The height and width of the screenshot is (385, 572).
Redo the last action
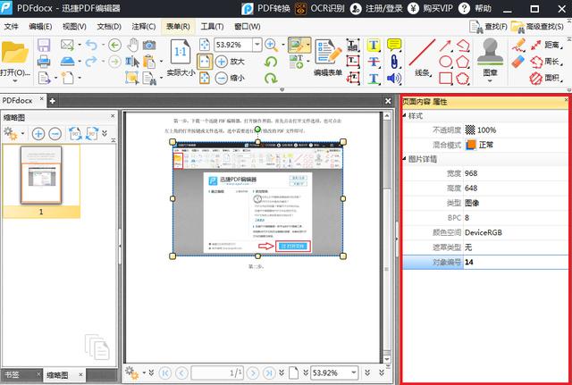[x=91, y=62]
